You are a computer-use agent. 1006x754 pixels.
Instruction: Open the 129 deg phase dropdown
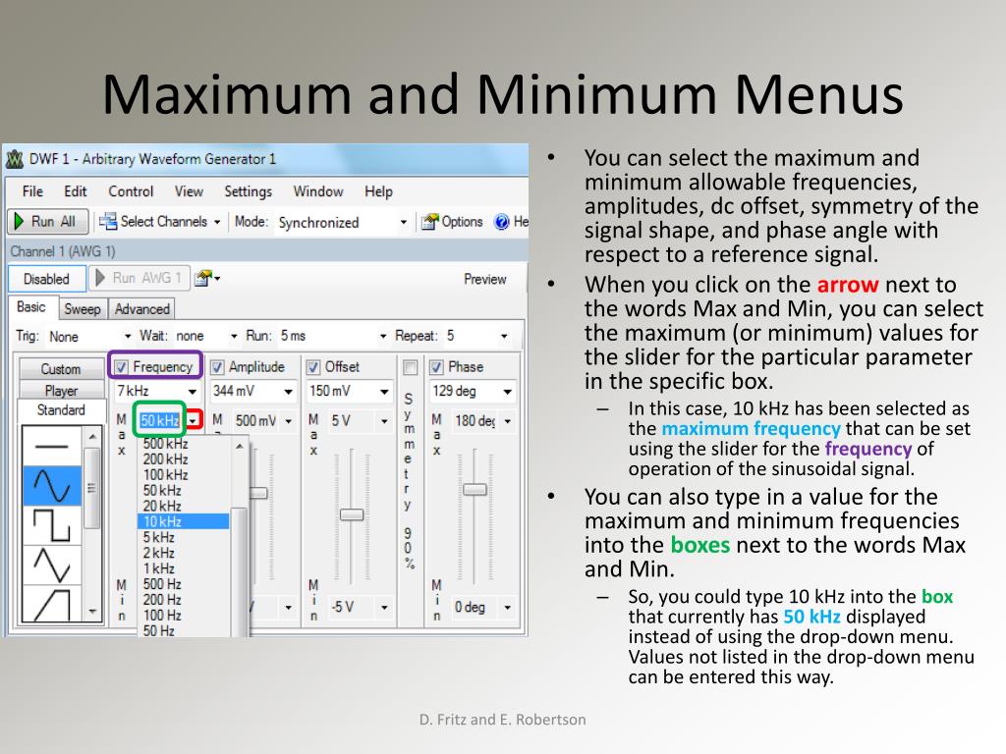pyautogui.click(x=507, y=391)
